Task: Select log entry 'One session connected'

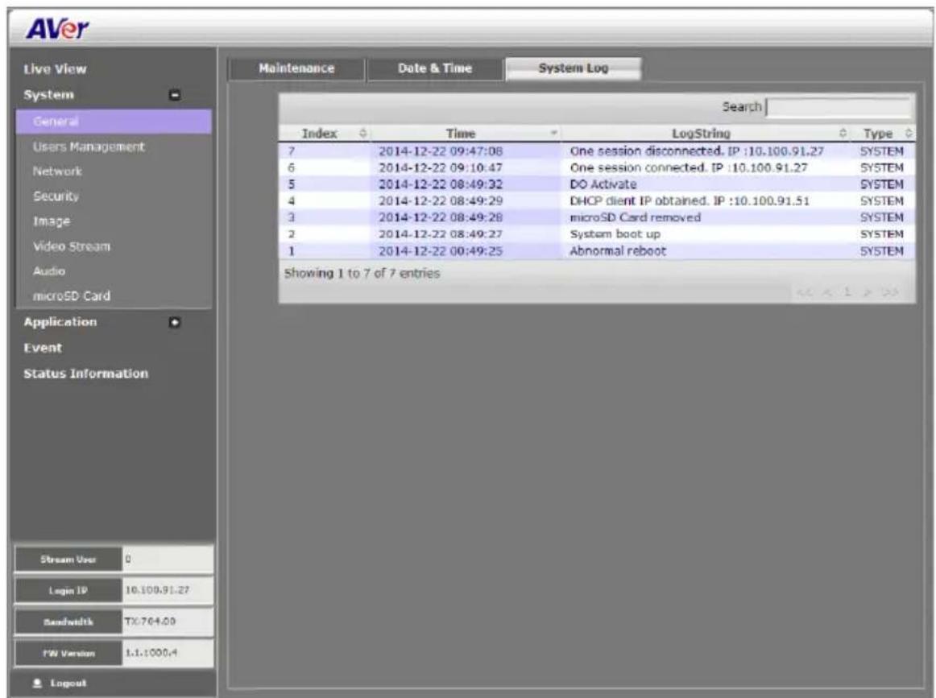Action: pyautogui.click(x=597, y=167)
